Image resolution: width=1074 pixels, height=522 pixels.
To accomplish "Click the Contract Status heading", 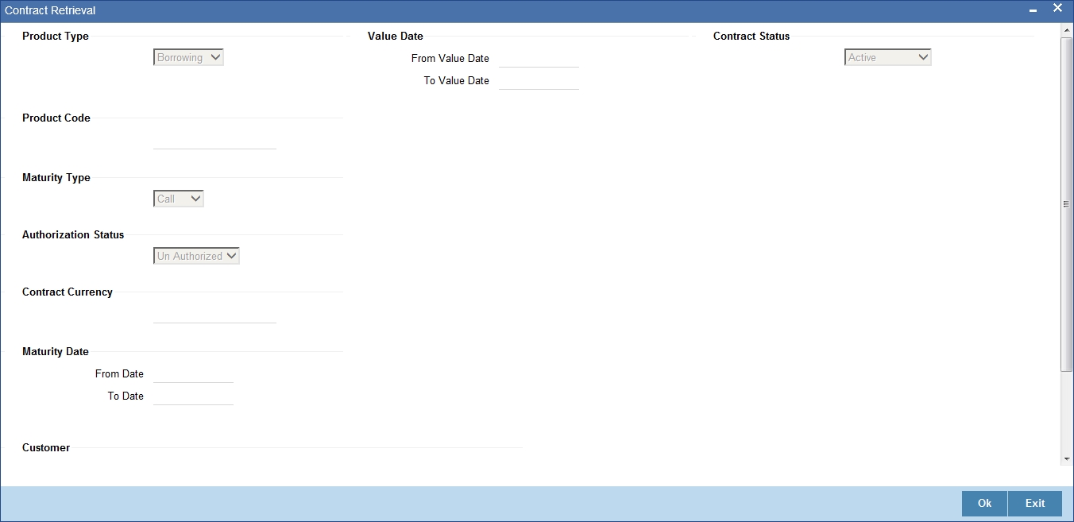I will pos(751,36).
